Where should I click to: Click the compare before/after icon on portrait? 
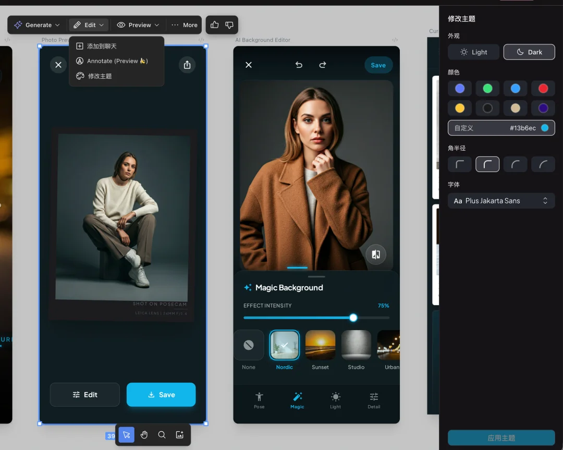375,254
